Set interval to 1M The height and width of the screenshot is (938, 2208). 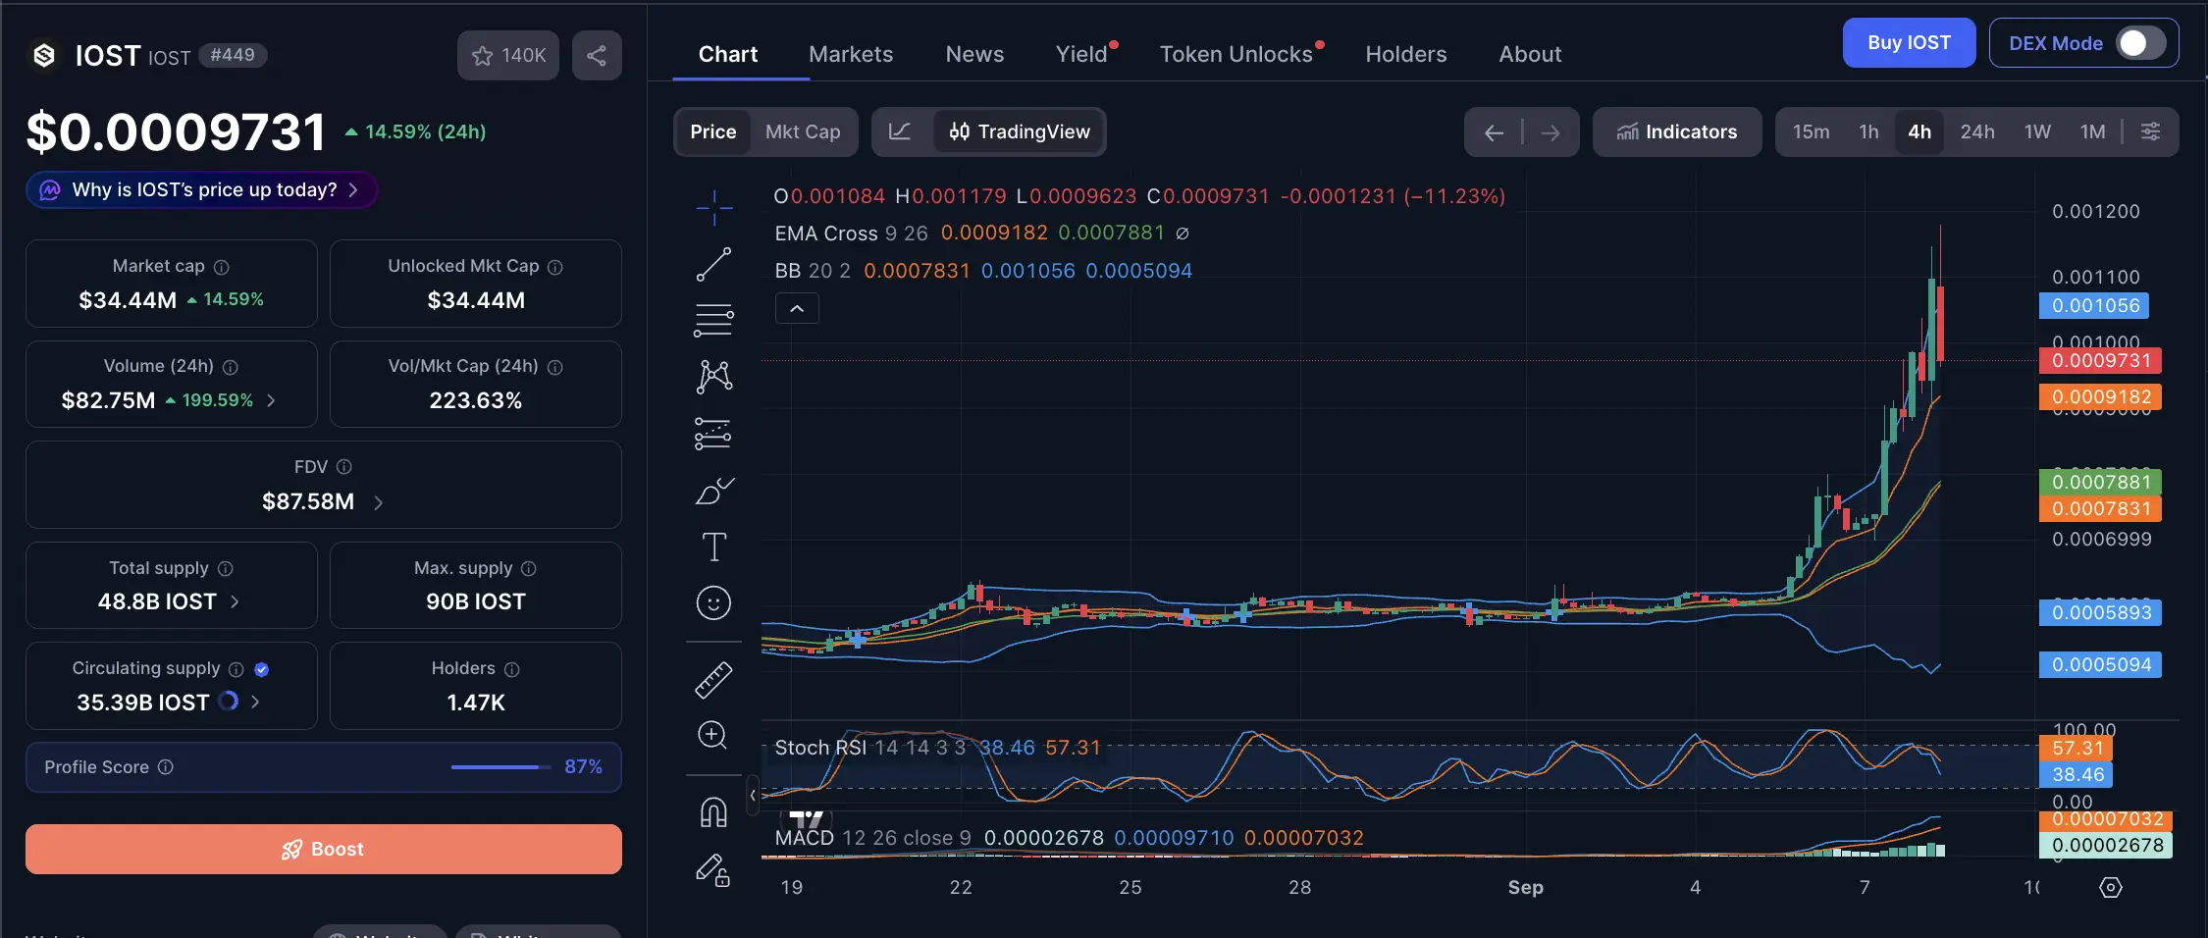(x=2092, y=131)
